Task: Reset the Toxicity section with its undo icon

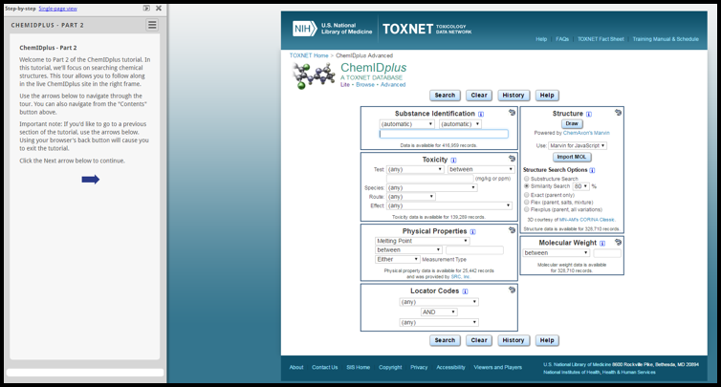Action: point(512,159)
